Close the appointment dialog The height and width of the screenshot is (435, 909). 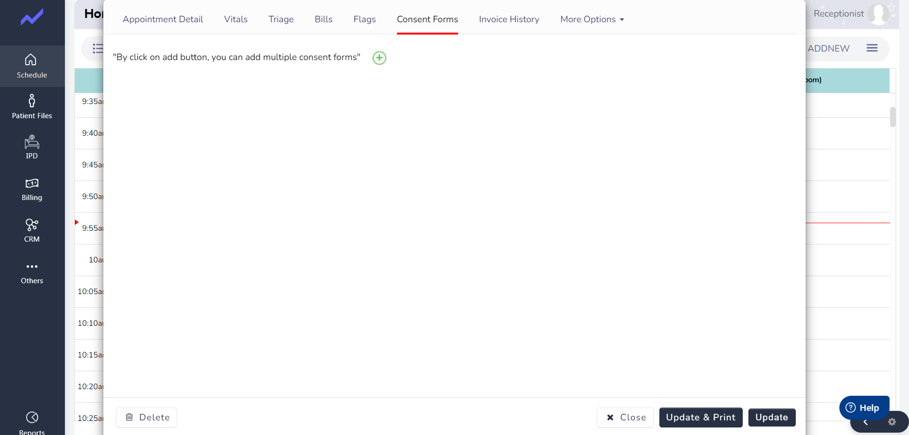point(625,418)
